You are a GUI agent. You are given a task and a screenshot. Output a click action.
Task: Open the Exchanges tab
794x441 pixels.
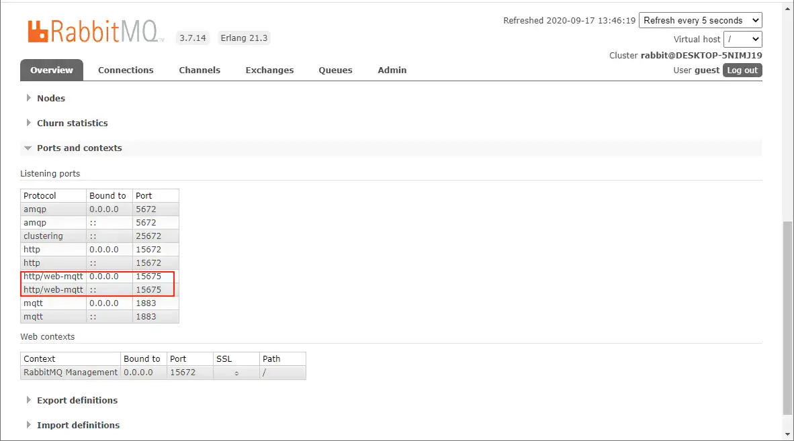[269, 70]
